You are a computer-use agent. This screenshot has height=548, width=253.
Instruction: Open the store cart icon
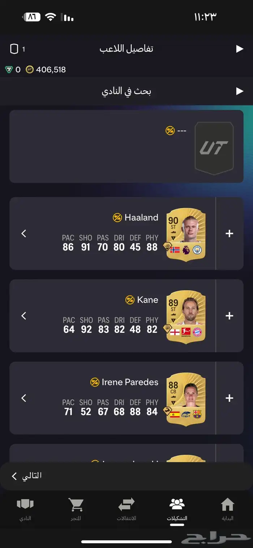coord(76,505)
